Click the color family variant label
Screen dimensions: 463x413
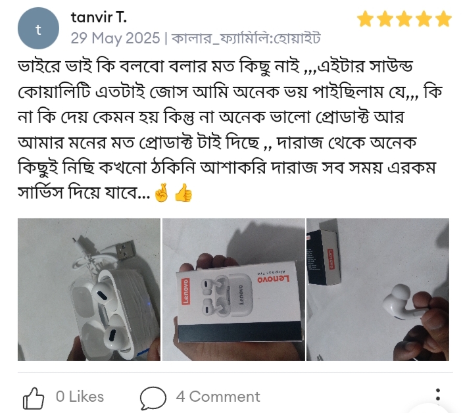click(246, 38)
